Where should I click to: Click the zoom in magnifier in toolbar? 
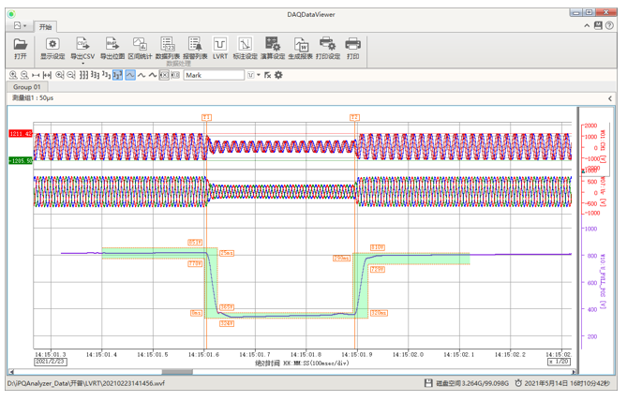point(13,75)
